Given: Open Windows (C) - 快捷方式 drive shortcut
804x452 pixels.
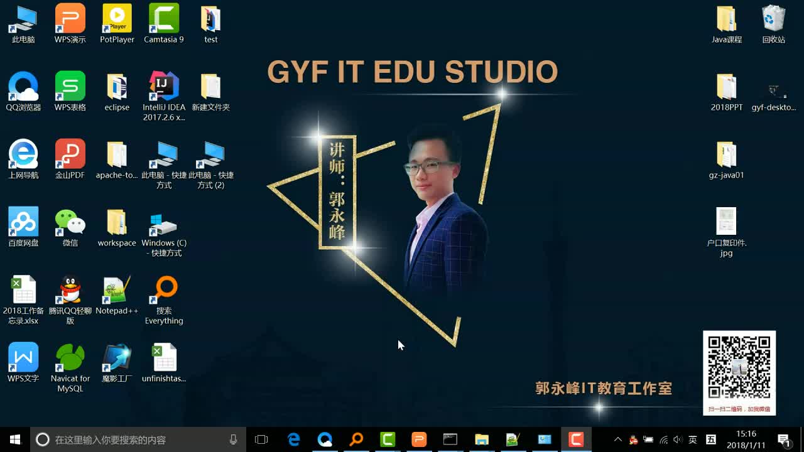Looking at the screenshot, I should (164, 232).
